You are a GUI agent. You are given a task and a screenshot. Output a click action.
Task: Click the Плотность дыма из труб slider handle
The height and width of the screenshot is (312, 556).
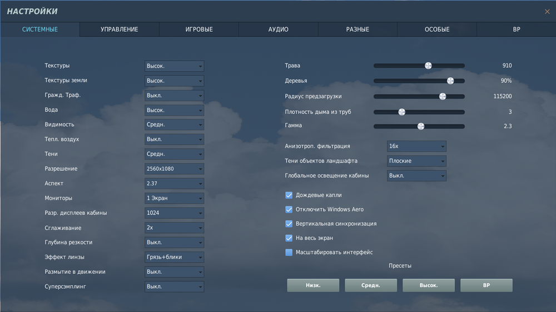pos(402,112)
